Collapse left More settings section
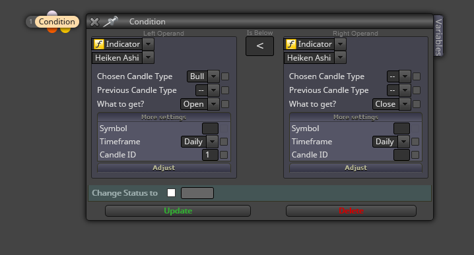Image resolution: width=474 pixels, height=255 pixels. pyautogui.click(x=164, y=117)
